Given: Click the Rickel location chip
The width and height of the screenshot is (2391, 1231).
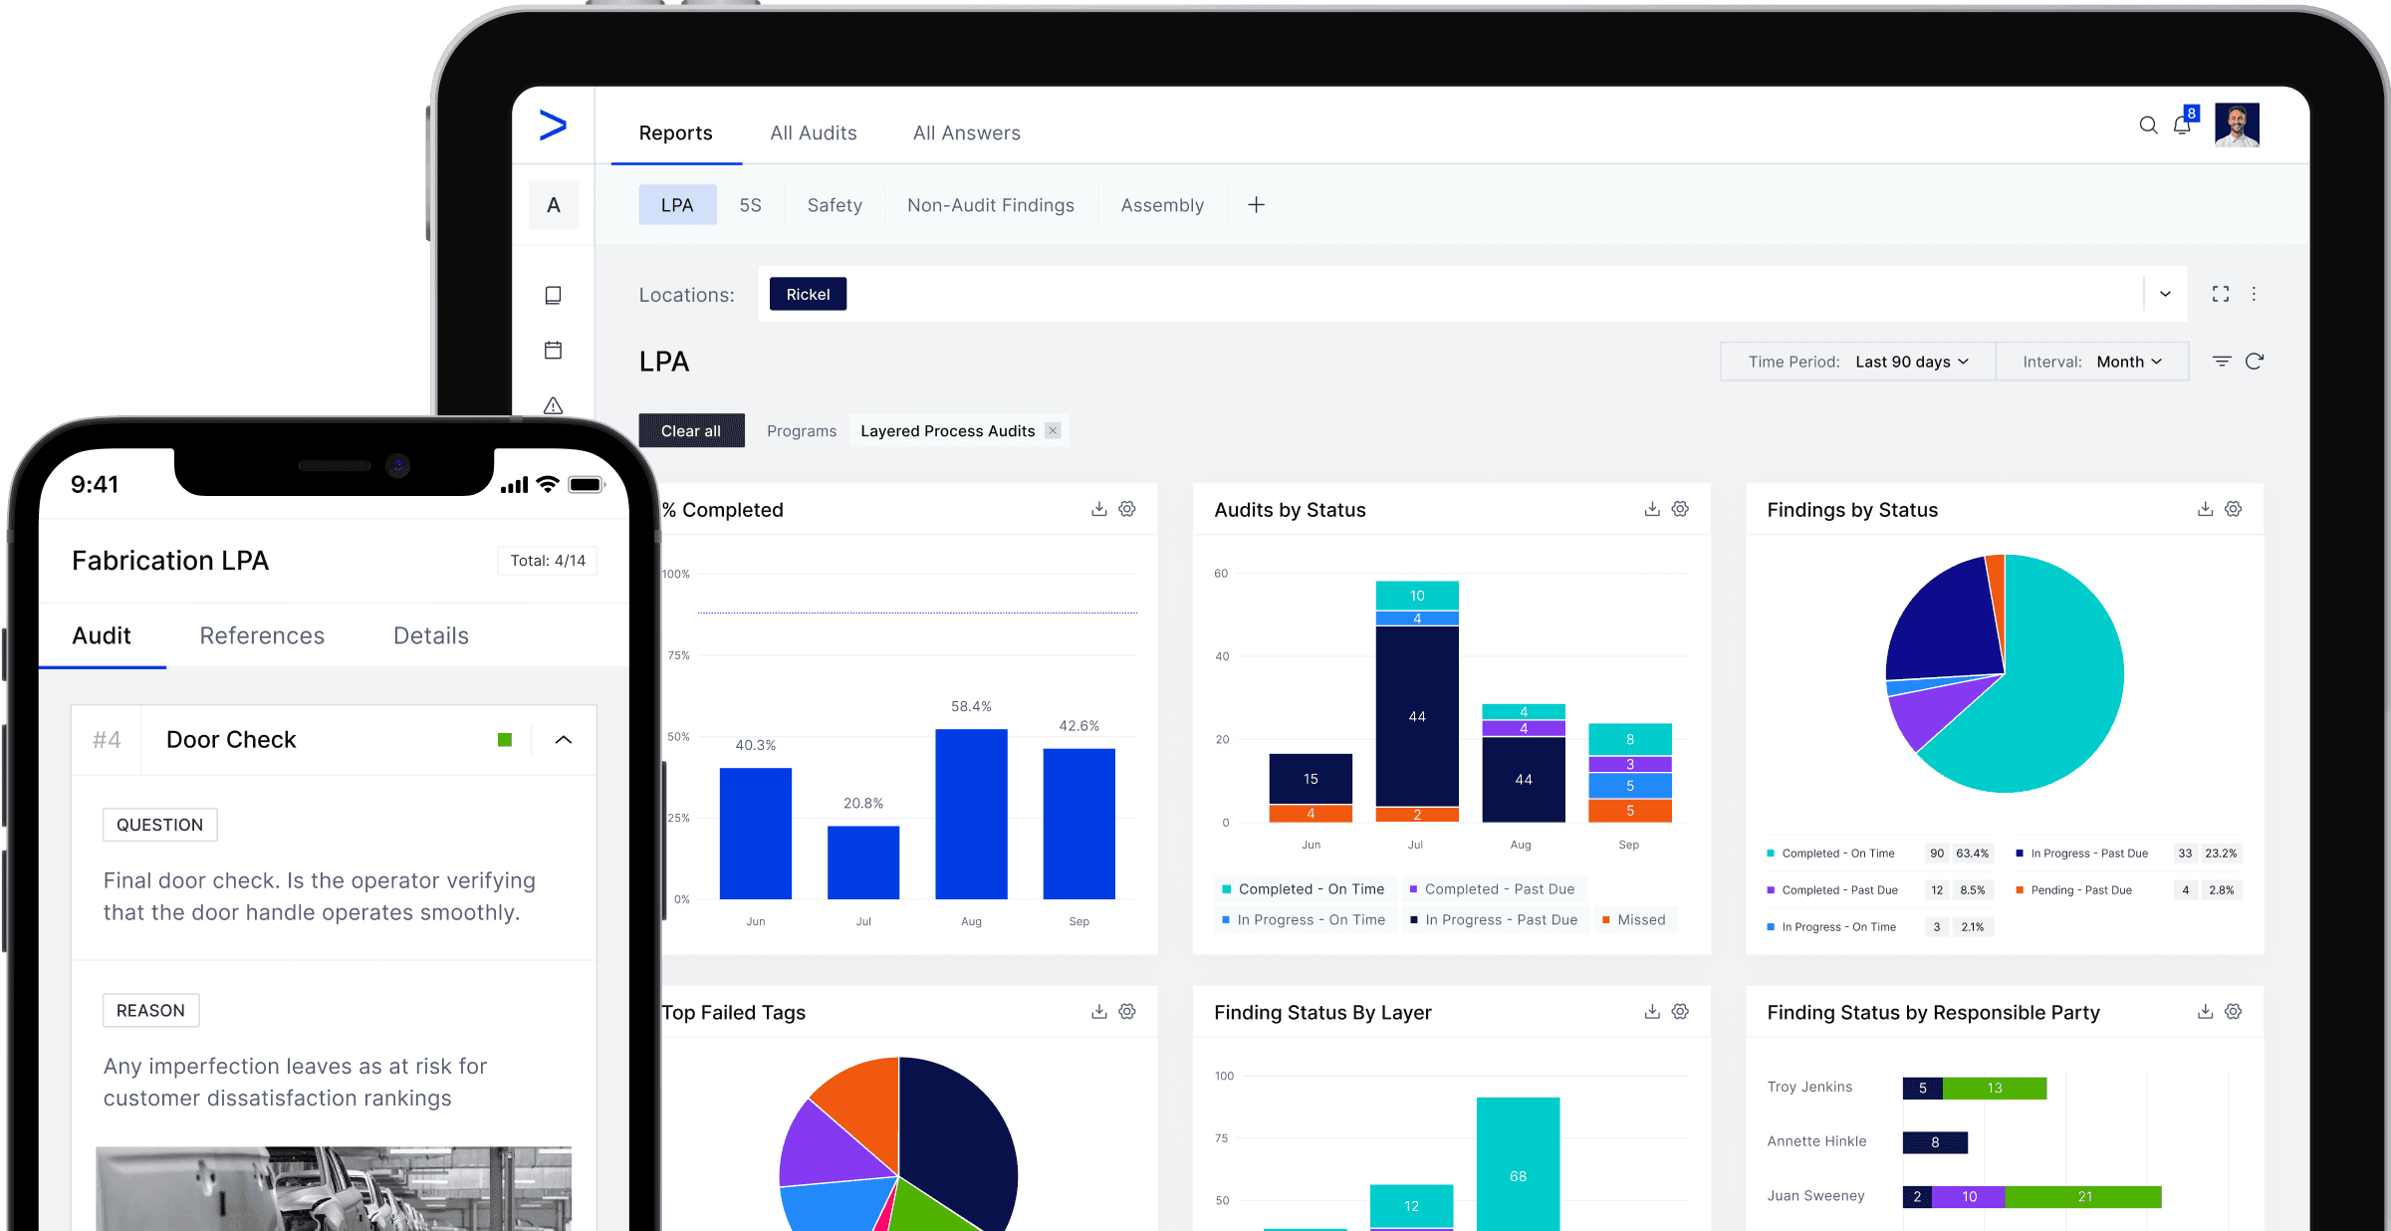Looking at the screenshot, I should click(x=808, y=294).
